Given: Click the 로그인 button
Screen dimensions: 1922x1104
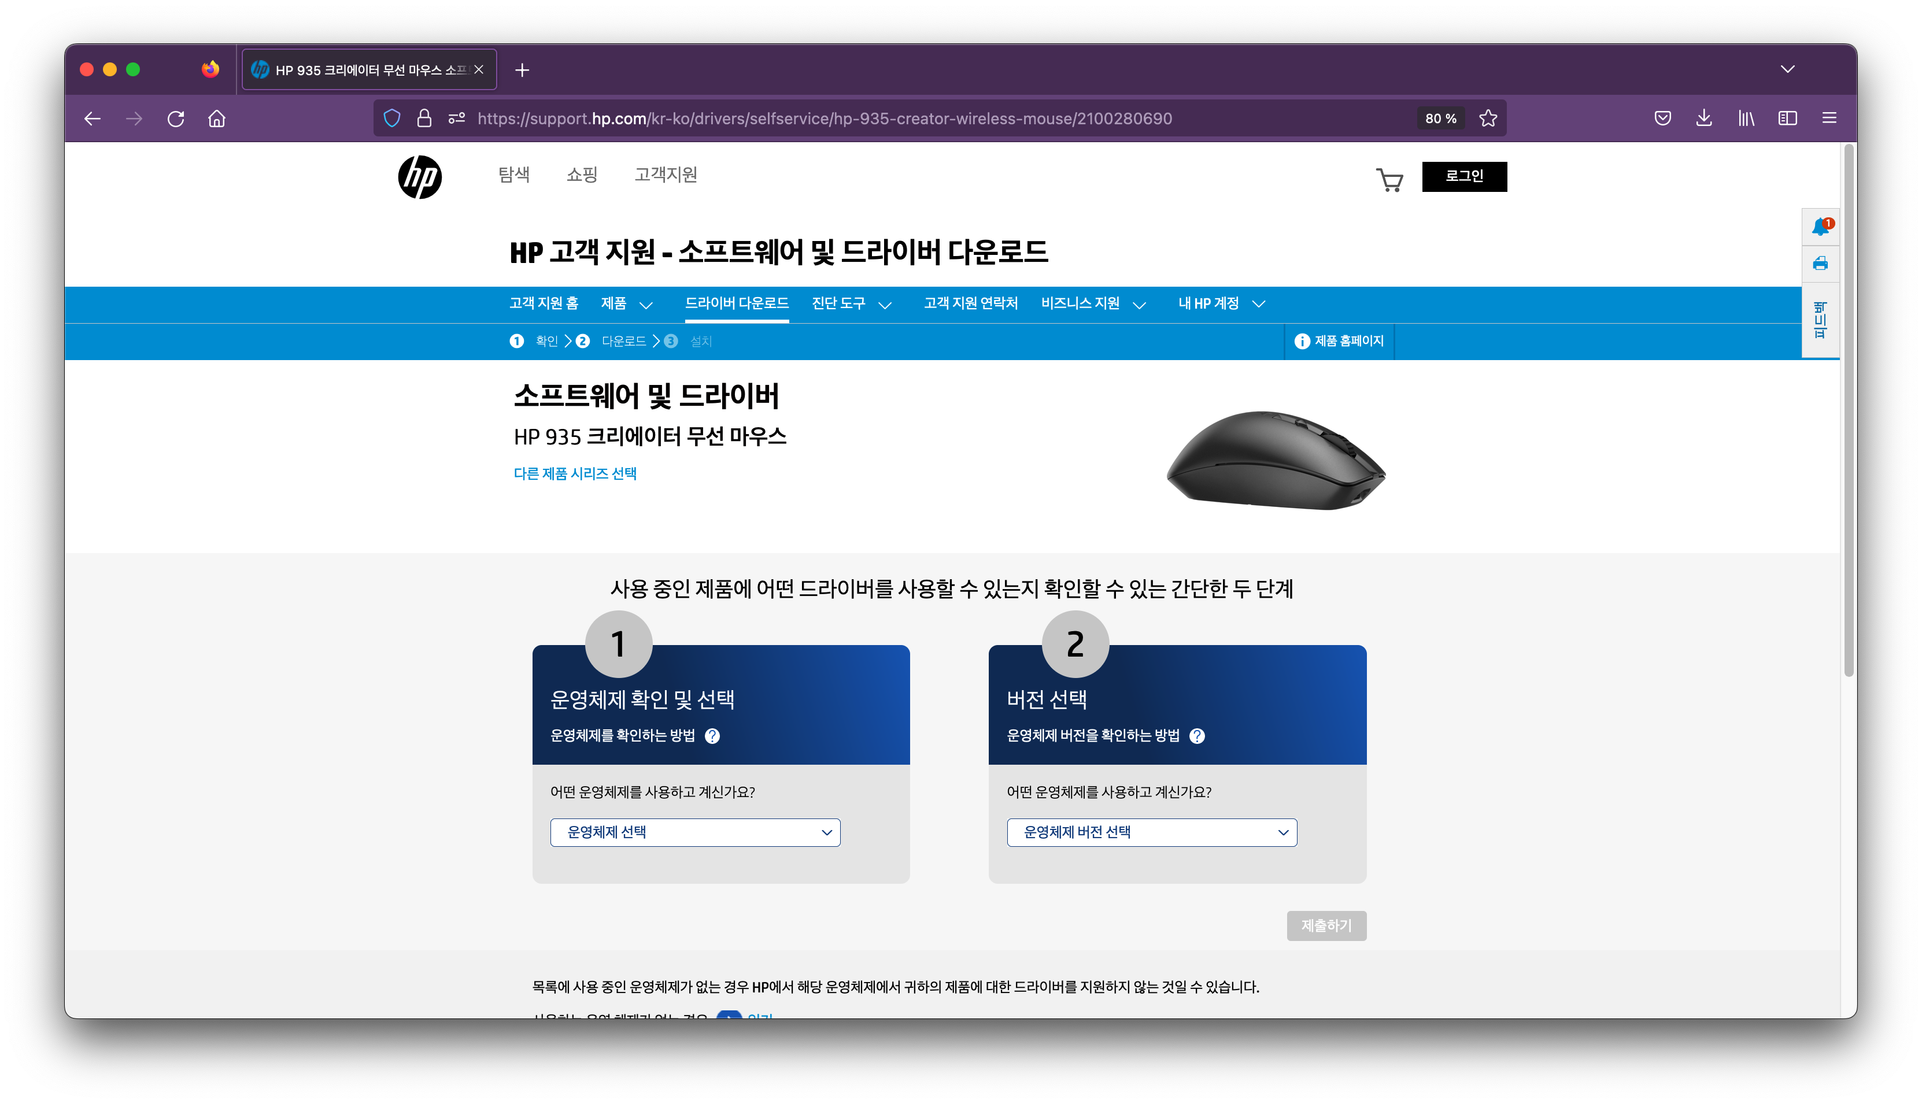Looking at the screenshot, I should tap(1464, 176).
